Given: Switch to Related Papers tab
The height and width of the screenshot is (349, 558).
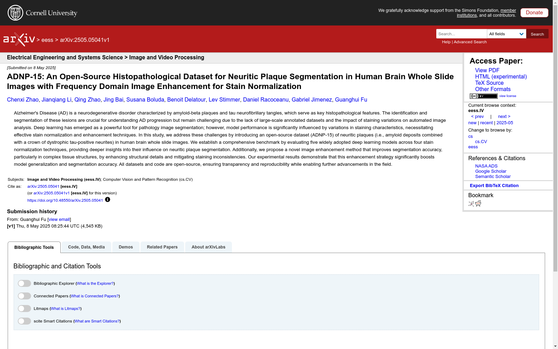Looking at the screenshot, I should 162,247.
